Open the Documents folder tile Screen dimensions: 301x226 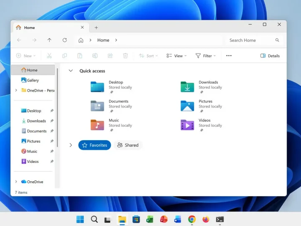point(111,106)
